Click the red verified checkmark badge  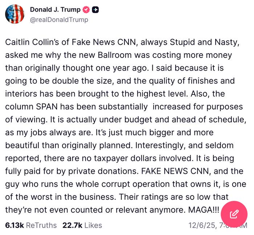[86, 10]
